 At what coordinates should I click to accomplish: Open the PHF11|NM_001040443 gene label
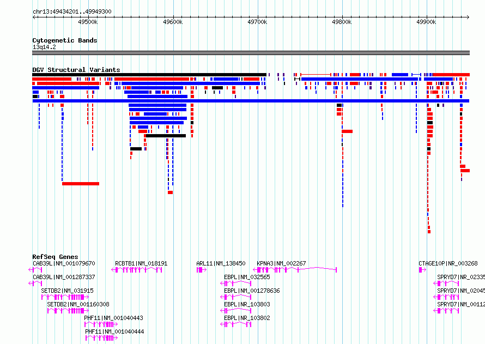point(113,318)
